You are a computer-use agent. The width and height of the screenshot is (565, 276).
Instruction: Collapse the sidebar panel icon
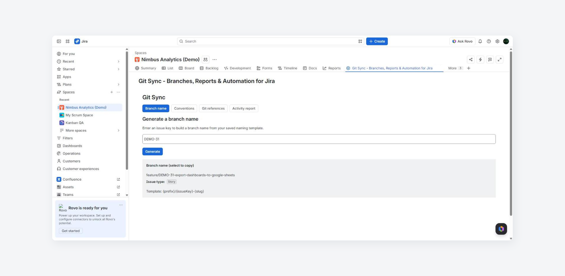59,41
